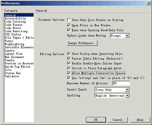Click the Change Workspace button
The width and height of the screenshot is (152, 125).
[x=82, y=43]
